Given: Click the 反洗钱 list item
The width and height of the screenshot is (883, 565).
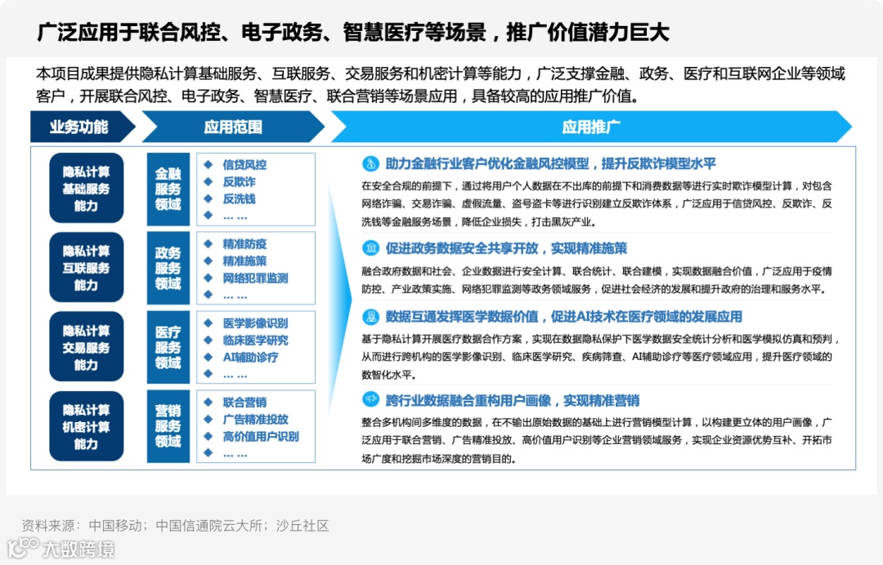Looking at the screenshot, I should click(x=239, y=198).
